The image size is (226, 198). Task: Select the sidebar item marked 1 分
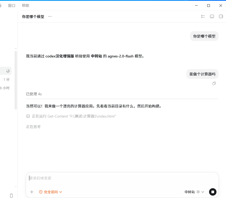point(6,79)
